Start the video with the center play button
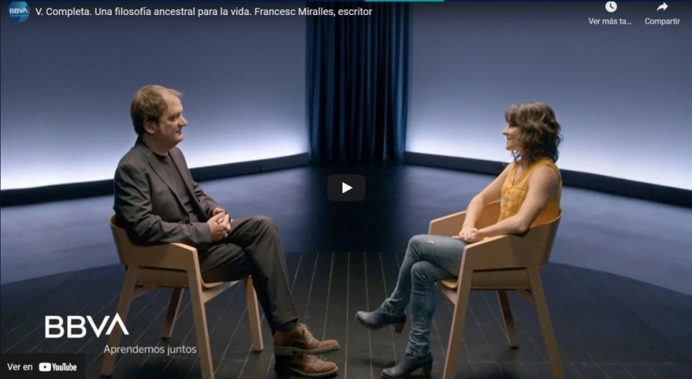This screenshot has height=379, width=692. pyautogui.click(x=347, y=188)
